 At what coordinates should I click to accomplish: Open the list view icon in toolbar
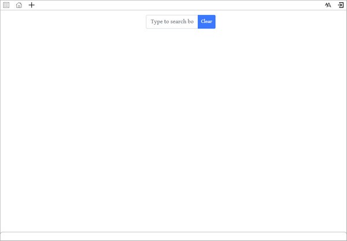[6, 5]
